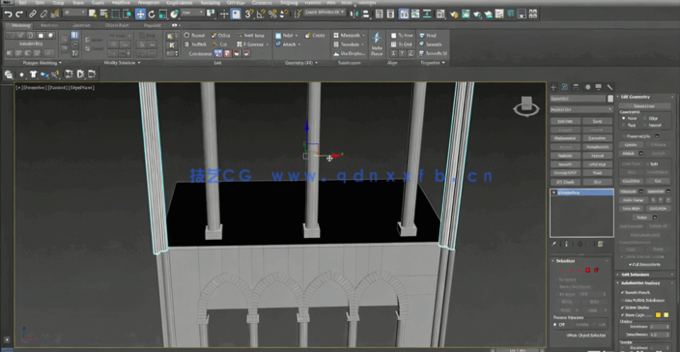Expand the Modify Selection panel arrow
This screenshot has height=352, width=680.
[139, 63]
